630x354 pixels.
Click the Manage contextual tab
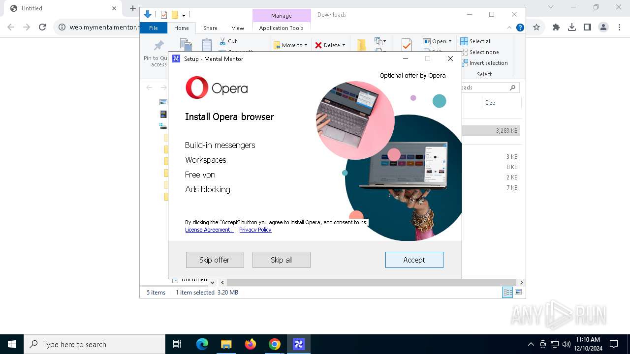282,16
